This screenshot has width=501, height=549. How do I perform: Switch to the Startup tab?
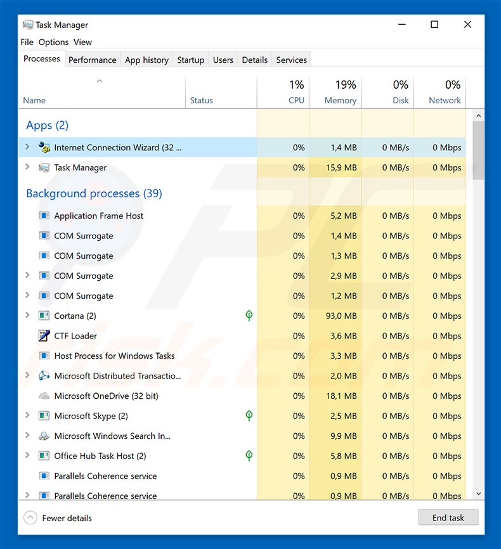(x=191, y=60)
